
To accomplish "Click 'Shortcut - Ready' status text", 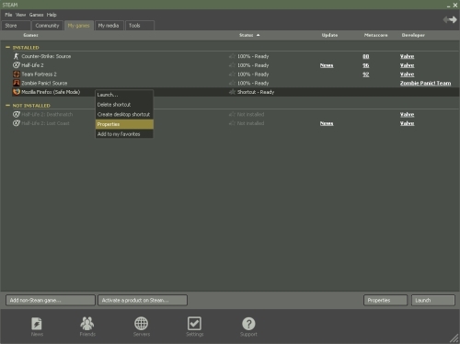I will point(256,92).
